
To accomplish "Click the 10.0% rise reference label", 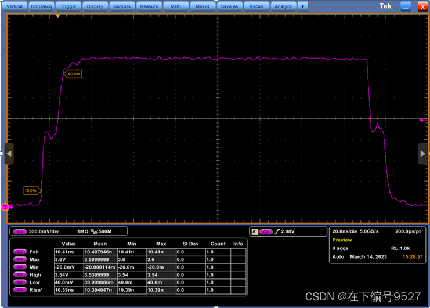I will pos(32,190).
